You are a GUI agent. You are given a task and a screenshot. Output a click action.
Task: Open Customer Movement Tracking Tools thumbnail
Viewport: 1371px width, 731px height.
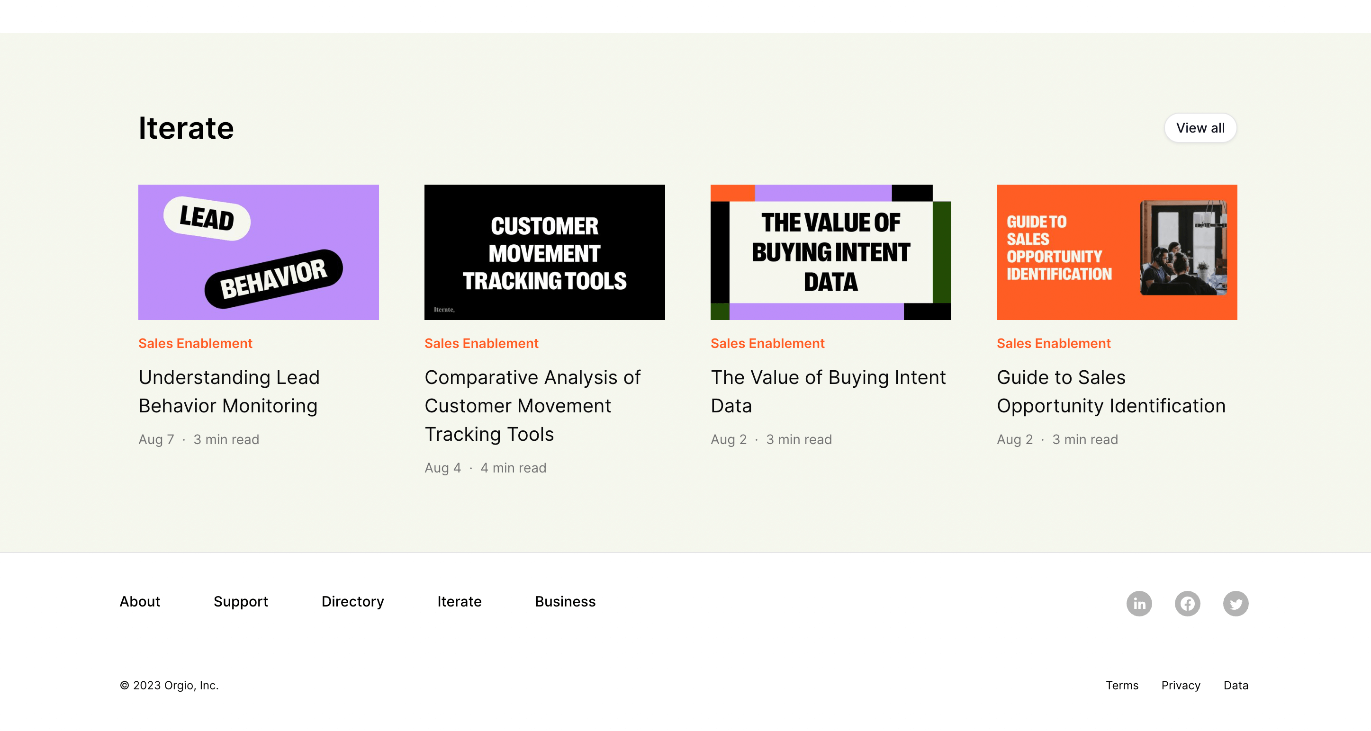point(544,252)
